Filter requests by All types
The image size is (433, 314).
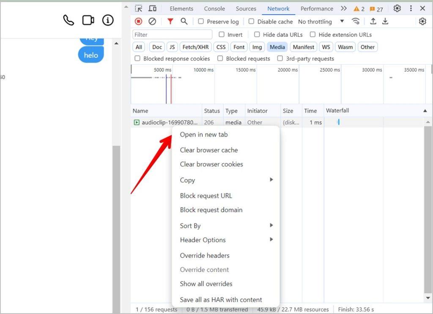coord(139,47)
